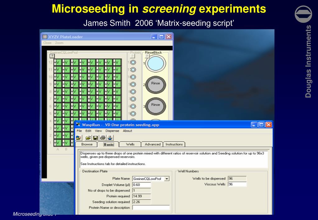Screen dimensions: 318x220
Task: Select the Protein vial at position 8
Action: click(133, 92)
